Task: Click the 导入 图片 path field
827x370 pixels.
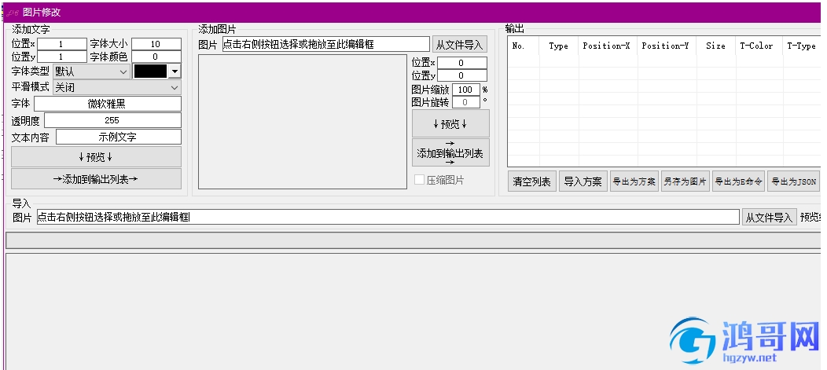Action: coord(388,217)
